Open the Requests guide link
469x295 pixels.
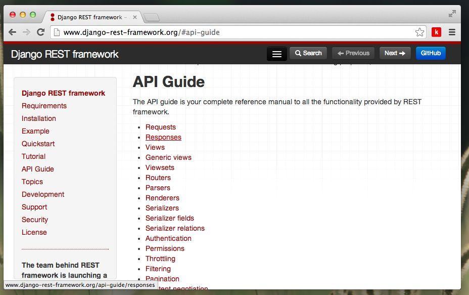pyautogui.click(x=161, y=127)
